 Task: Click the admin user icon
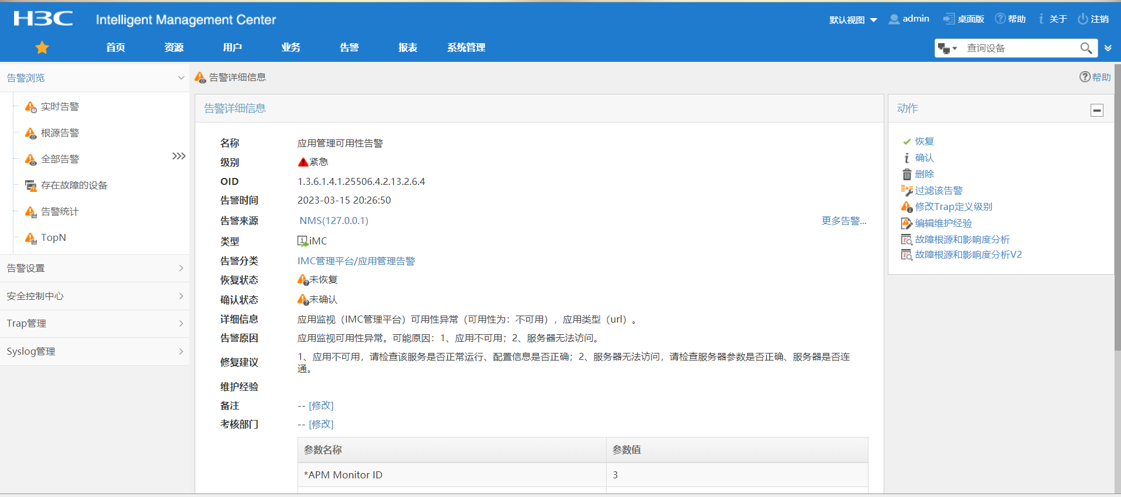click(894, 19)
